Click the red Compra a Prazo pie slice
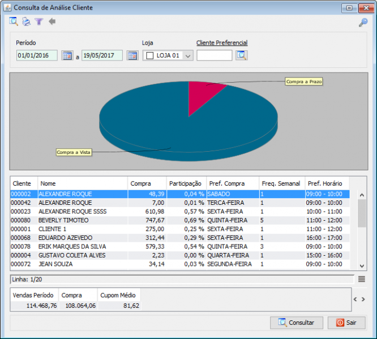Screen dimensions: 377x339 click(x=201, y=95)
